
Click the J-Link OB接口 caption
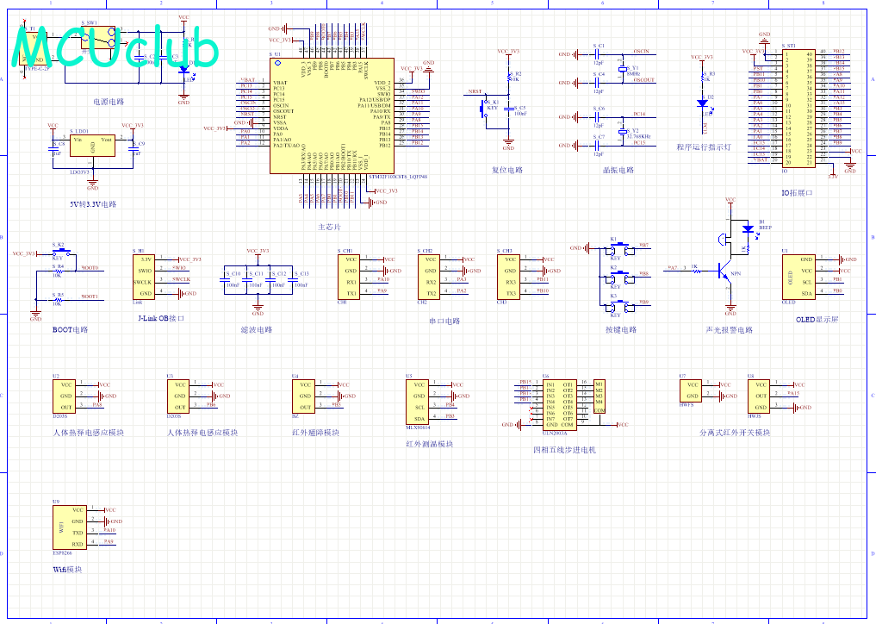(x=161, y=318)
